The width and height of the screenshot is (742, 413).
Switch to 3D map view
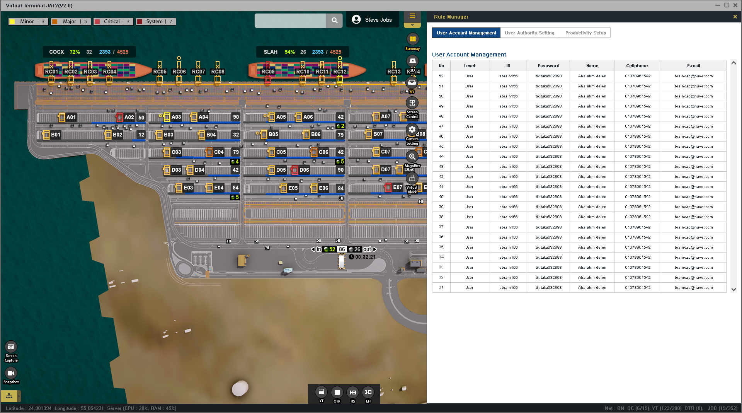tap(412, 82)
